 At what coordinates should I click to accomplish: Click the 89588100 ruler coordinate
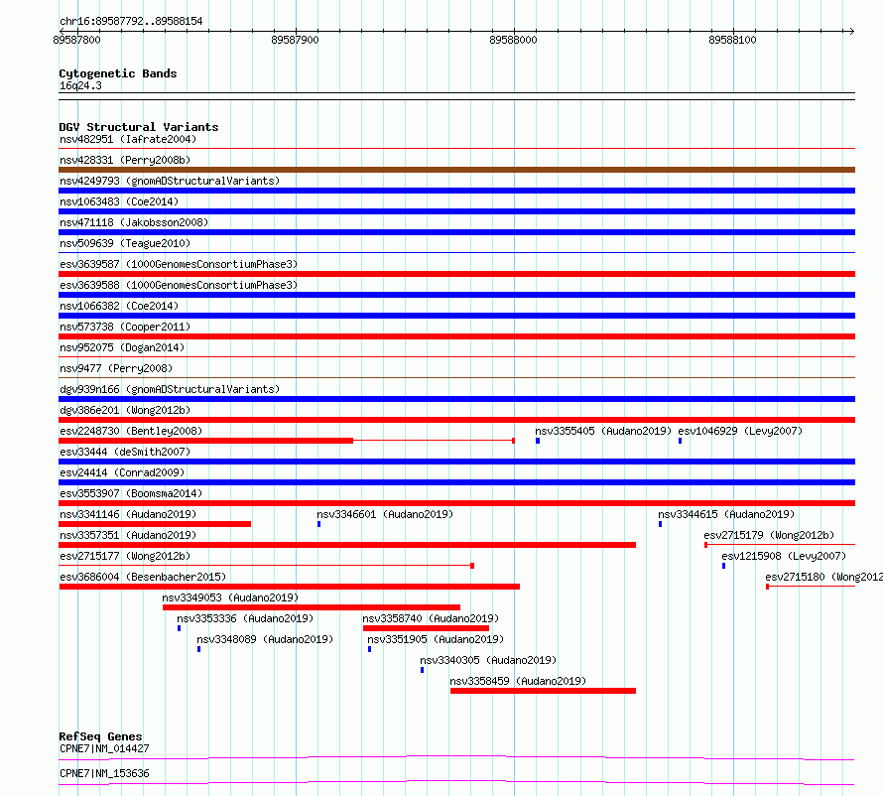coord(732,40)
